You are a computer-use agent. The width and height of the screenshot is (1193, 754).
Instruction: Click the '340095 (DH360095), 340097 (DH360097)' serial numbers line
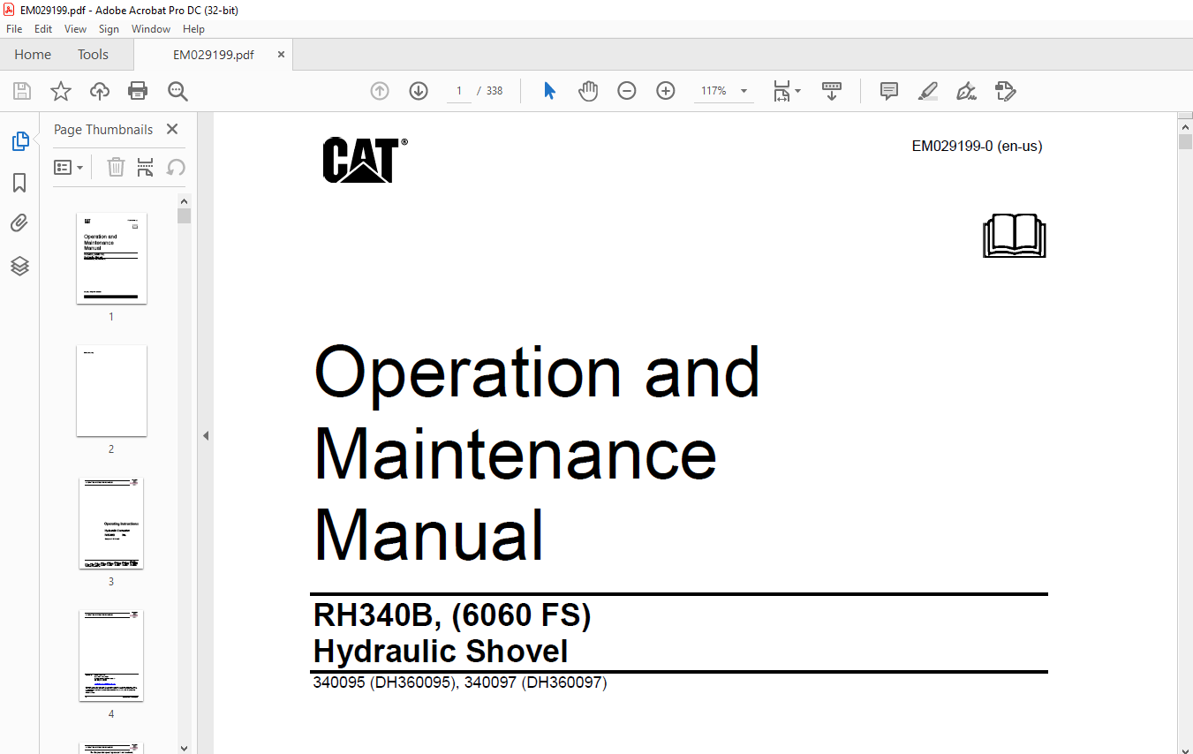pos(460,682)
